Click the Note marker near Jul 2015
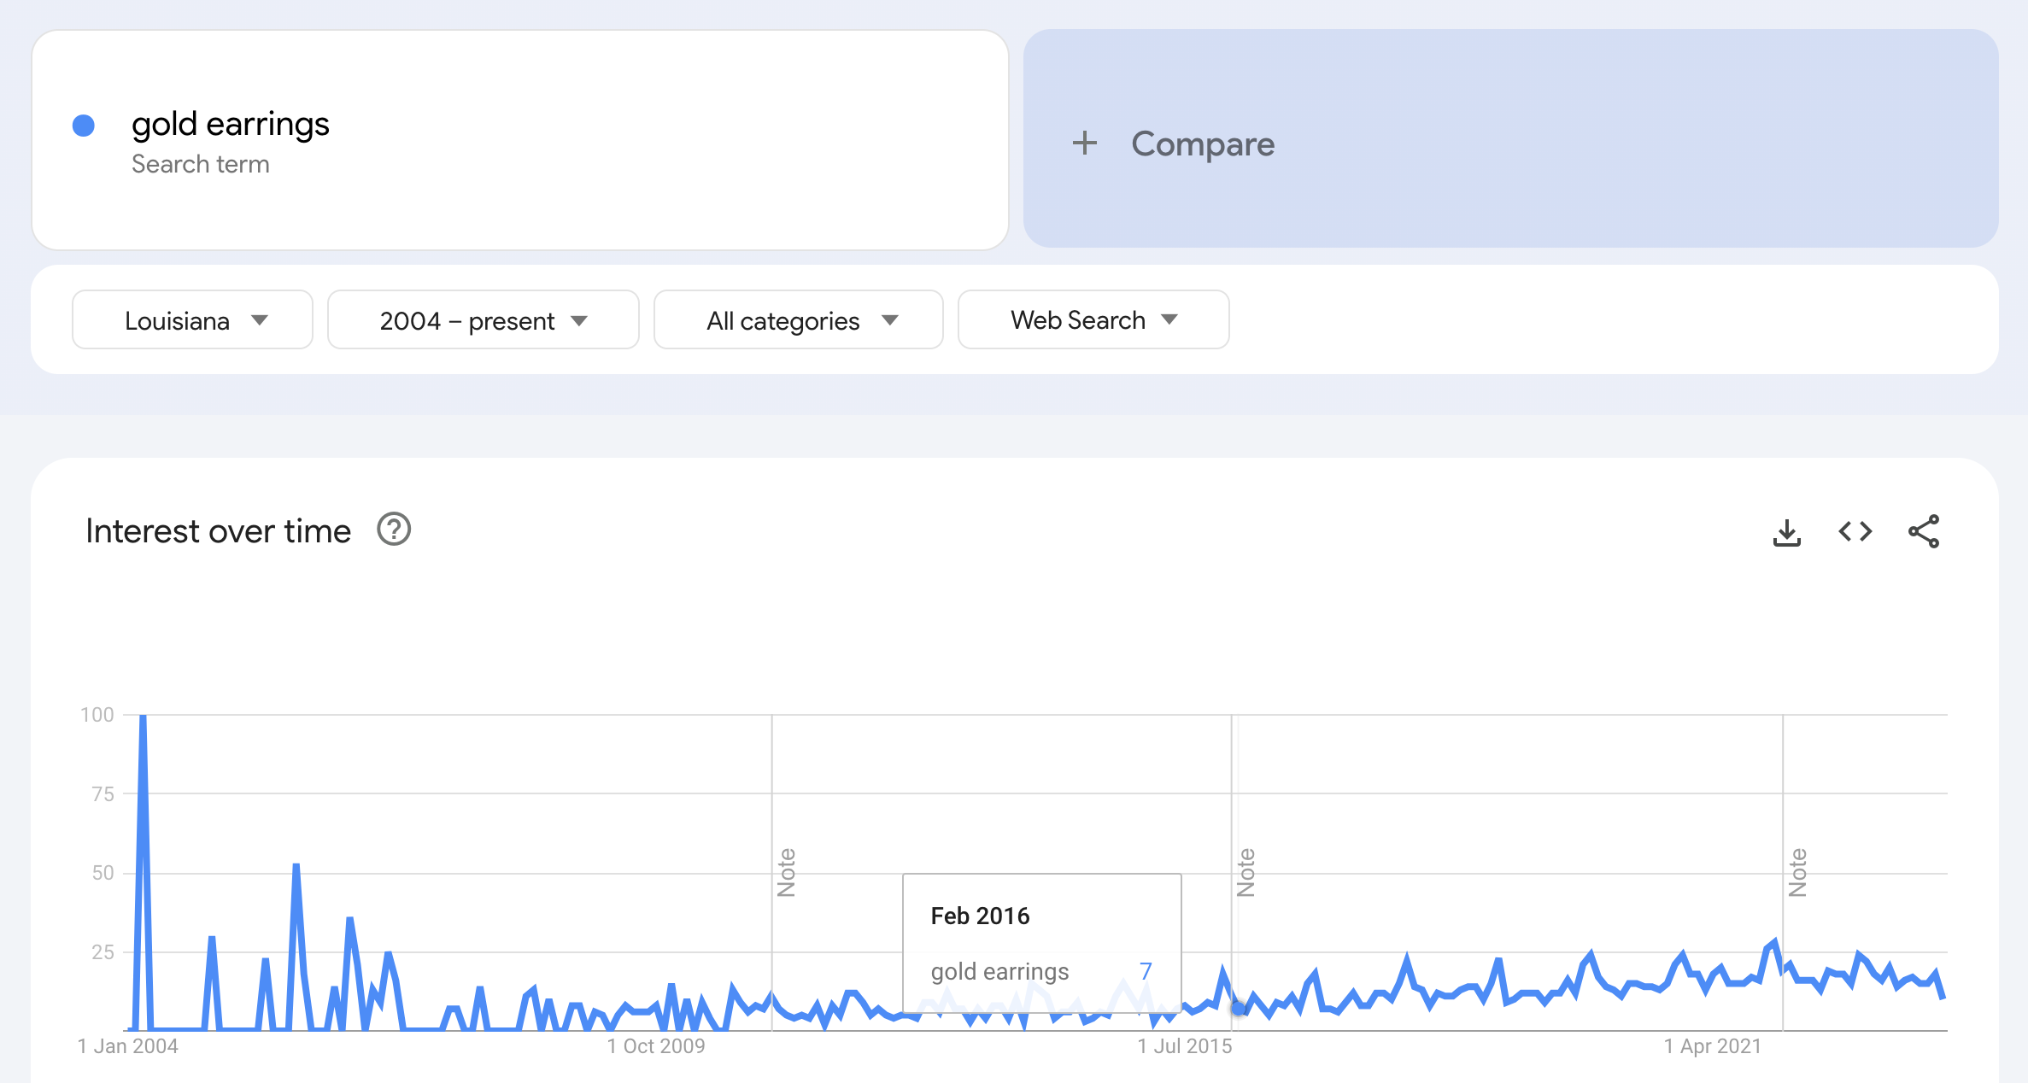The image size is (2028, 1083). (x=1246, y=872)
